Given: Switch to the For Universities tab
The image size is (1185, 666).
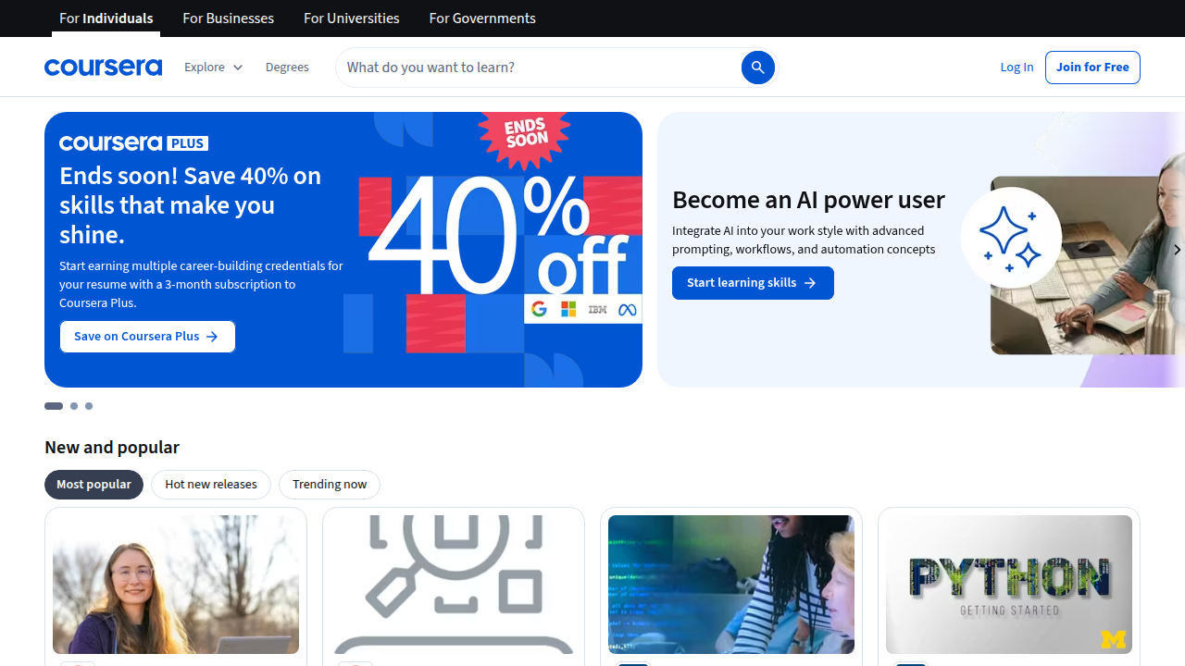Looking at the screenshot, I should (x=352, y=18).
